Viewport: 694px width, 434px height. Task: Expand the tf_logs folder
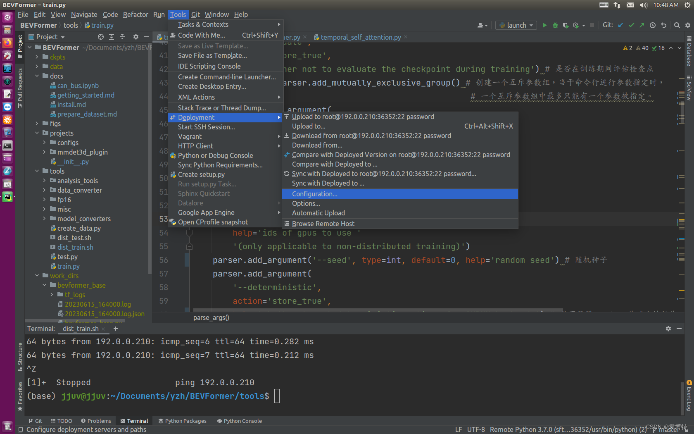point(52,295)
